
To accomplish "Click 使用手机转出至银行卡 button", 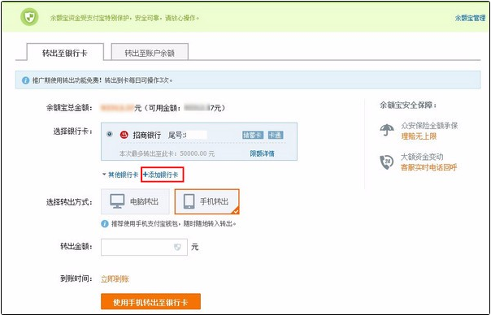I will (x=150, y=301).
